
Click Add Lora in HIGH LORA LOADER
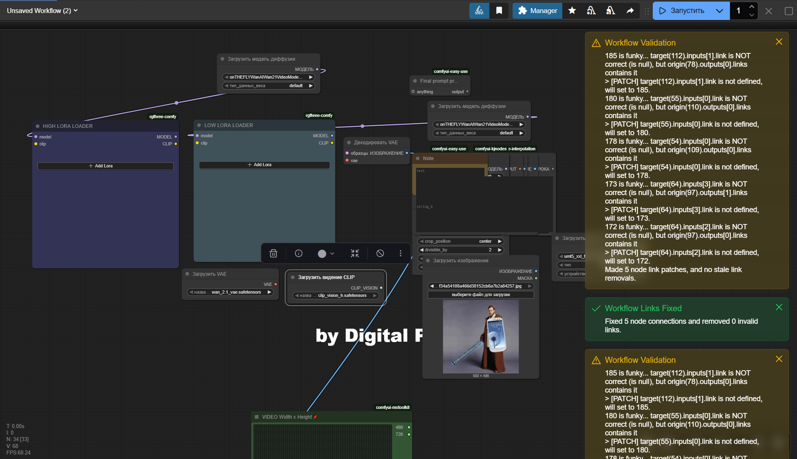point(106,166)
